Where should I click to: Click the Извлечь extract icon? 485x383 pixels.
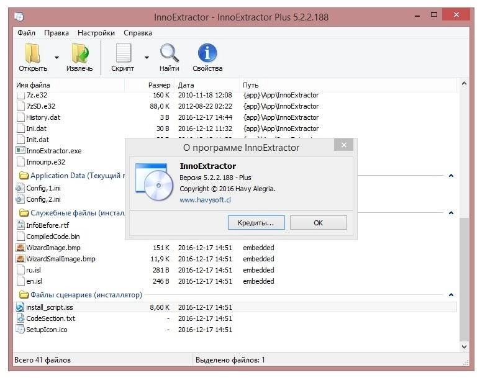click(80, 53)
